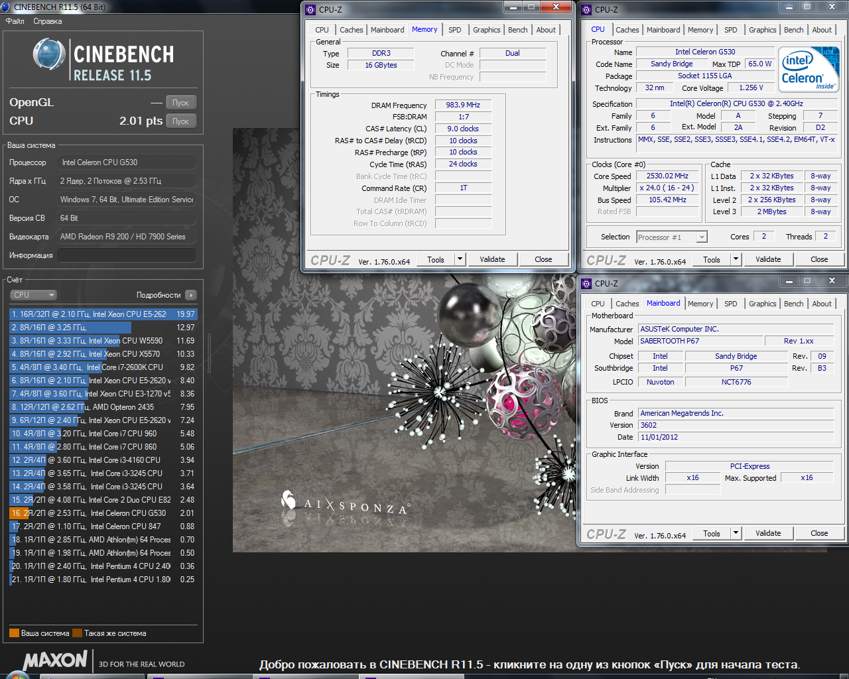Open Mainboard tab in Memory CPU-Z window
The height and width of the screenshot is (679, 849).
[x=387, y=30]
